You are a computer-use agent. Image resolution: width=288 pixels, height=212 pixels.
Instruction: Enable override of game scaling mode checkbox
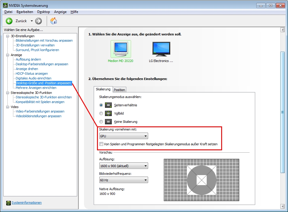click(x=101, y=144)
